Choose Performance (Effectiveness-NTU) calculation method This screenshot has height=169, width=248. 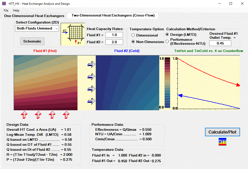pos(167,41)
